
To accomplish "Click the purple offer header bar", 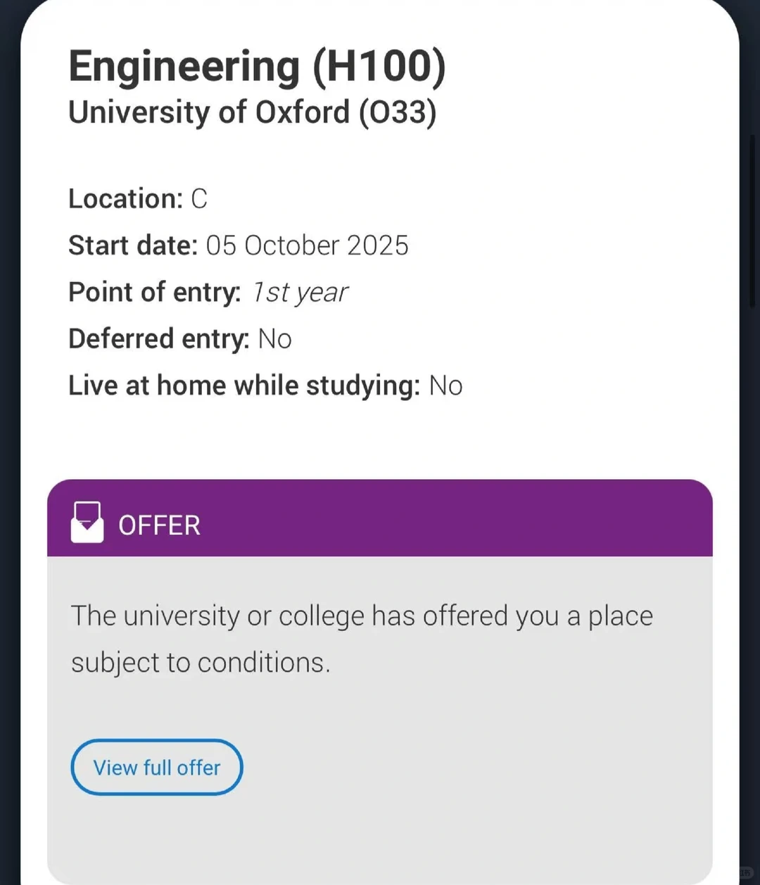I will click(x=380, y=518).
